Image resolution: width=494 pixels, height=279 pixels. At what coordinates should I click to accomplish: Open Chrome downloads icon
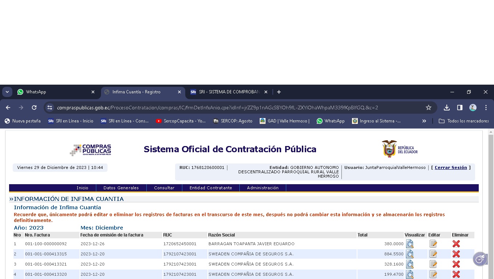point(447,108)
